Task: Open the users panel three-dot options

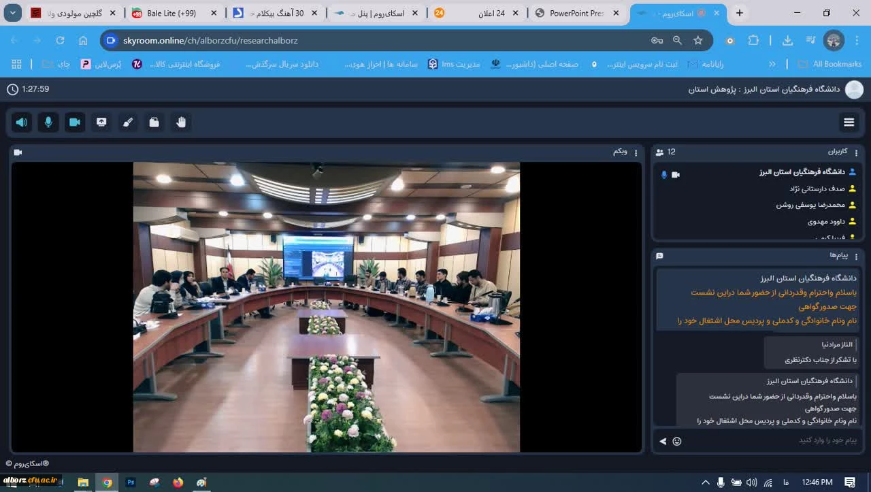Action: coord(857,152)
